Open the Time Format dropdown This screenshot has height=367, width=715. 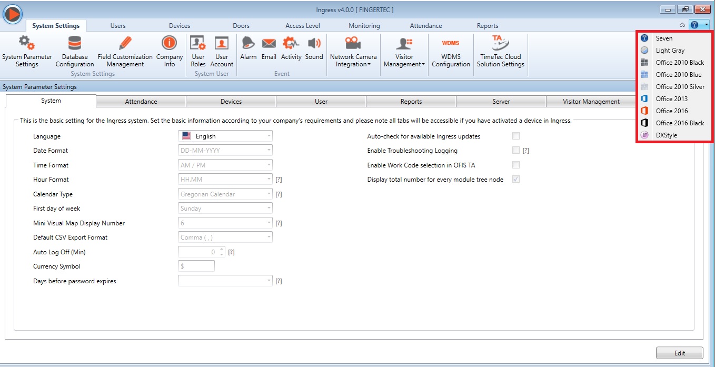click(x=225, y=165)
